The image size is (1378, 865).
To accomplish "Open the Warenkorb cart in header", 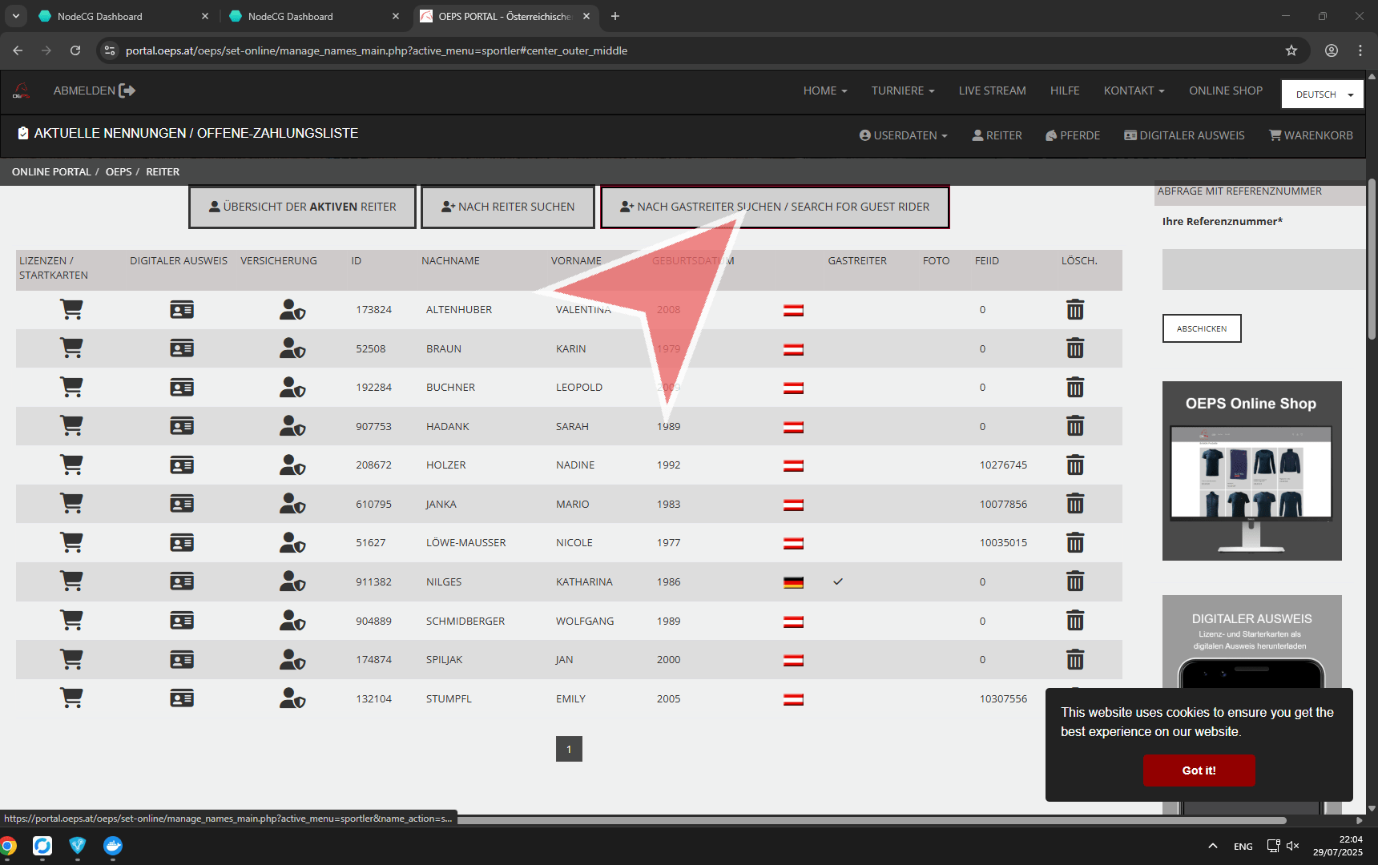I will pyautogui.click(x=1311, y=135).
